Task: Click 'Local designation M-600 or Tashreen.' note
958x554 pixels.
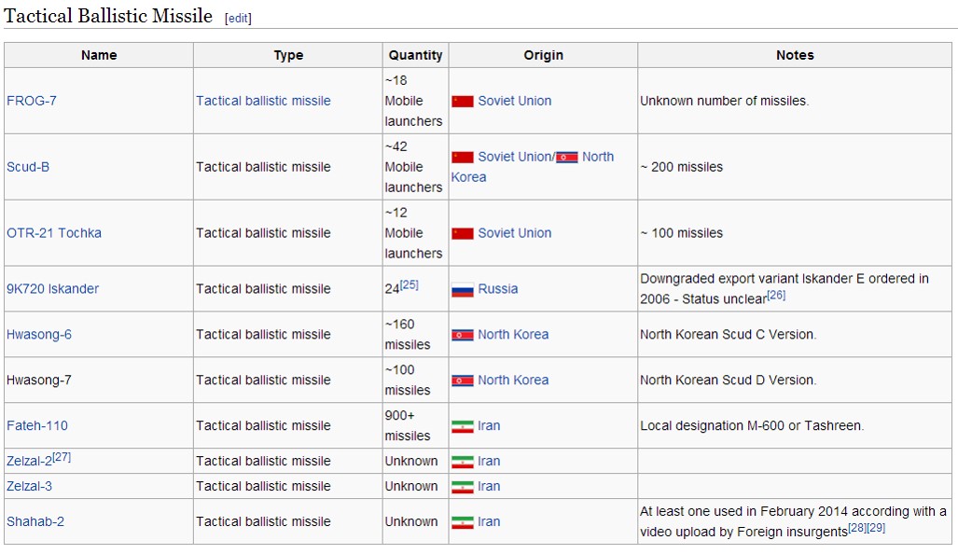Action: (x=752, y=425)
